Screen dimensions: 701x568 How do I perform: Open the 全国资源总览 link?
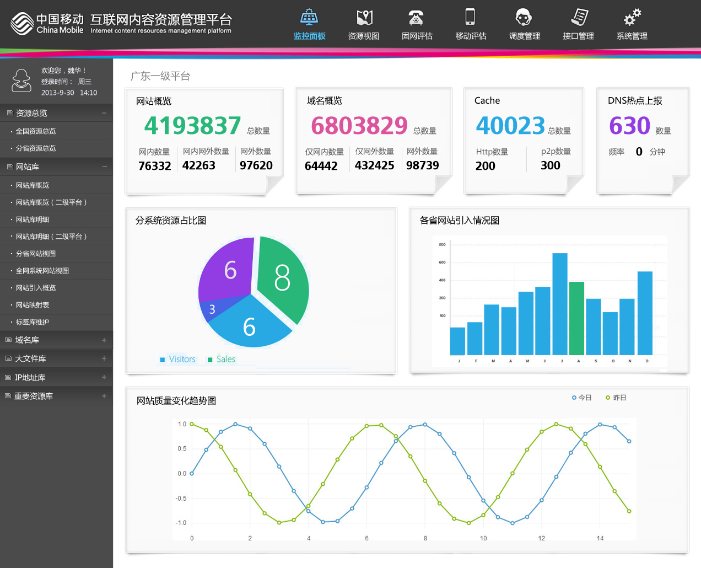pos(36,131)
